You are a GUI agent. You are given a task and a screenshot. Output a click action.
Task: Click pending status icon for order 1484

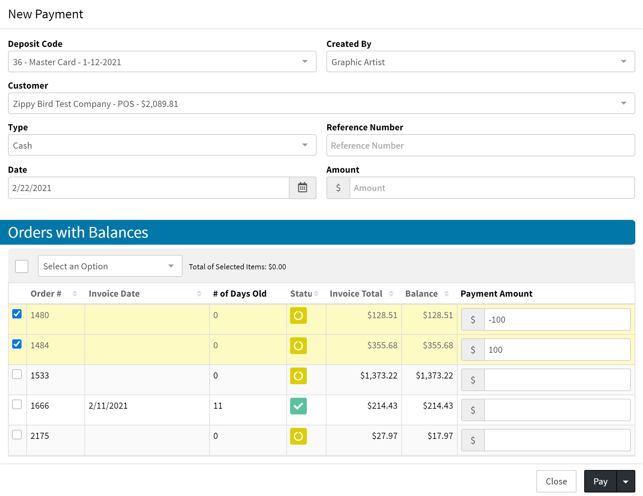coord(298,346)
